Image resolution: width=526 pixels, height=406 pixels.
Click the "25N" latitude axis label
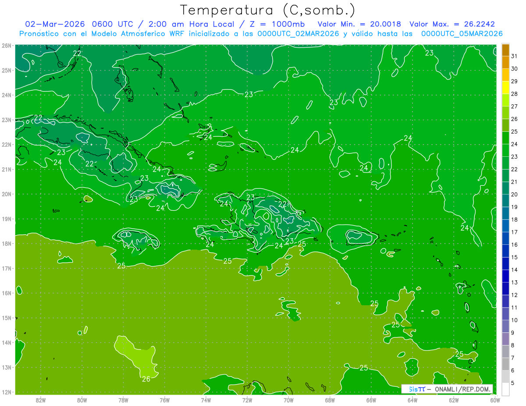coord(7,70)
